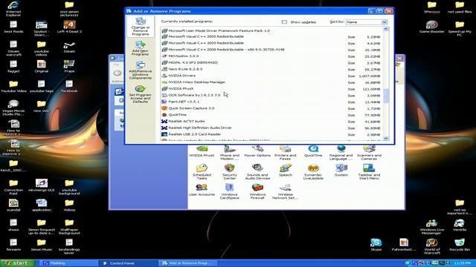Select Left 4 Dead 2 desktop shortcut
This screenshot has width=476, height=267.
pos(69,27)
